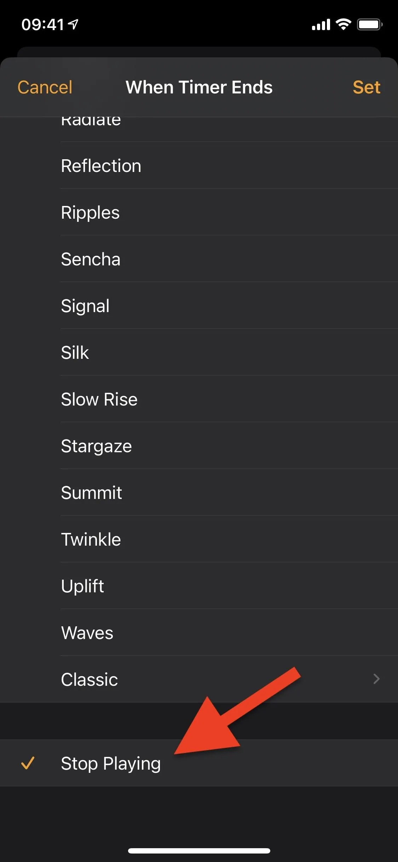398x862 pixels.
Task: Select Silk as timer sound
Action: click(x=199, y=352)
